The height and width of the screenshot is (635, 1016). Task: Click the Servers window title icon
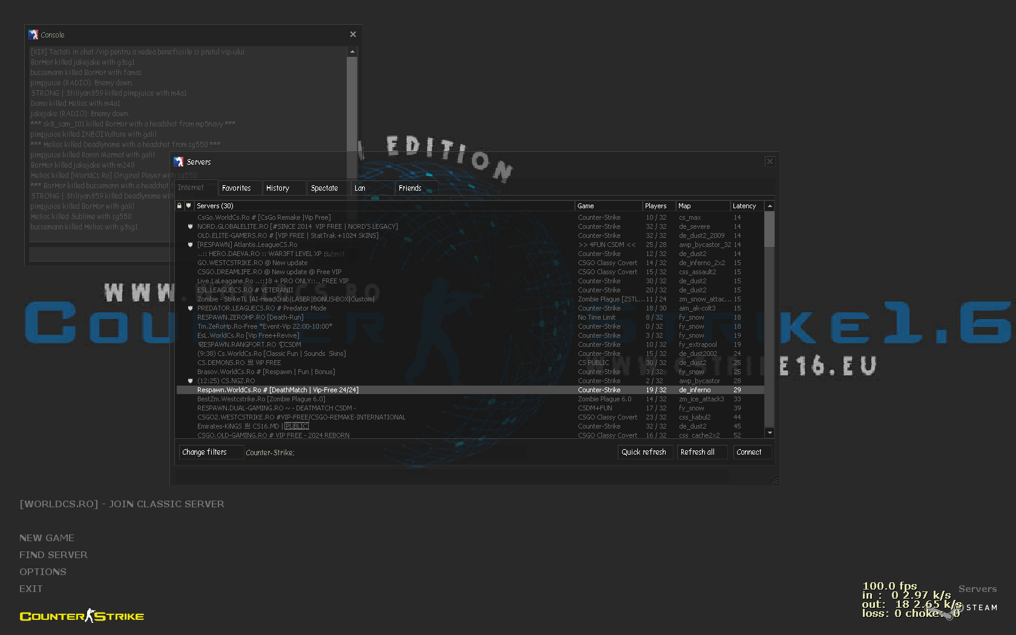179,162
